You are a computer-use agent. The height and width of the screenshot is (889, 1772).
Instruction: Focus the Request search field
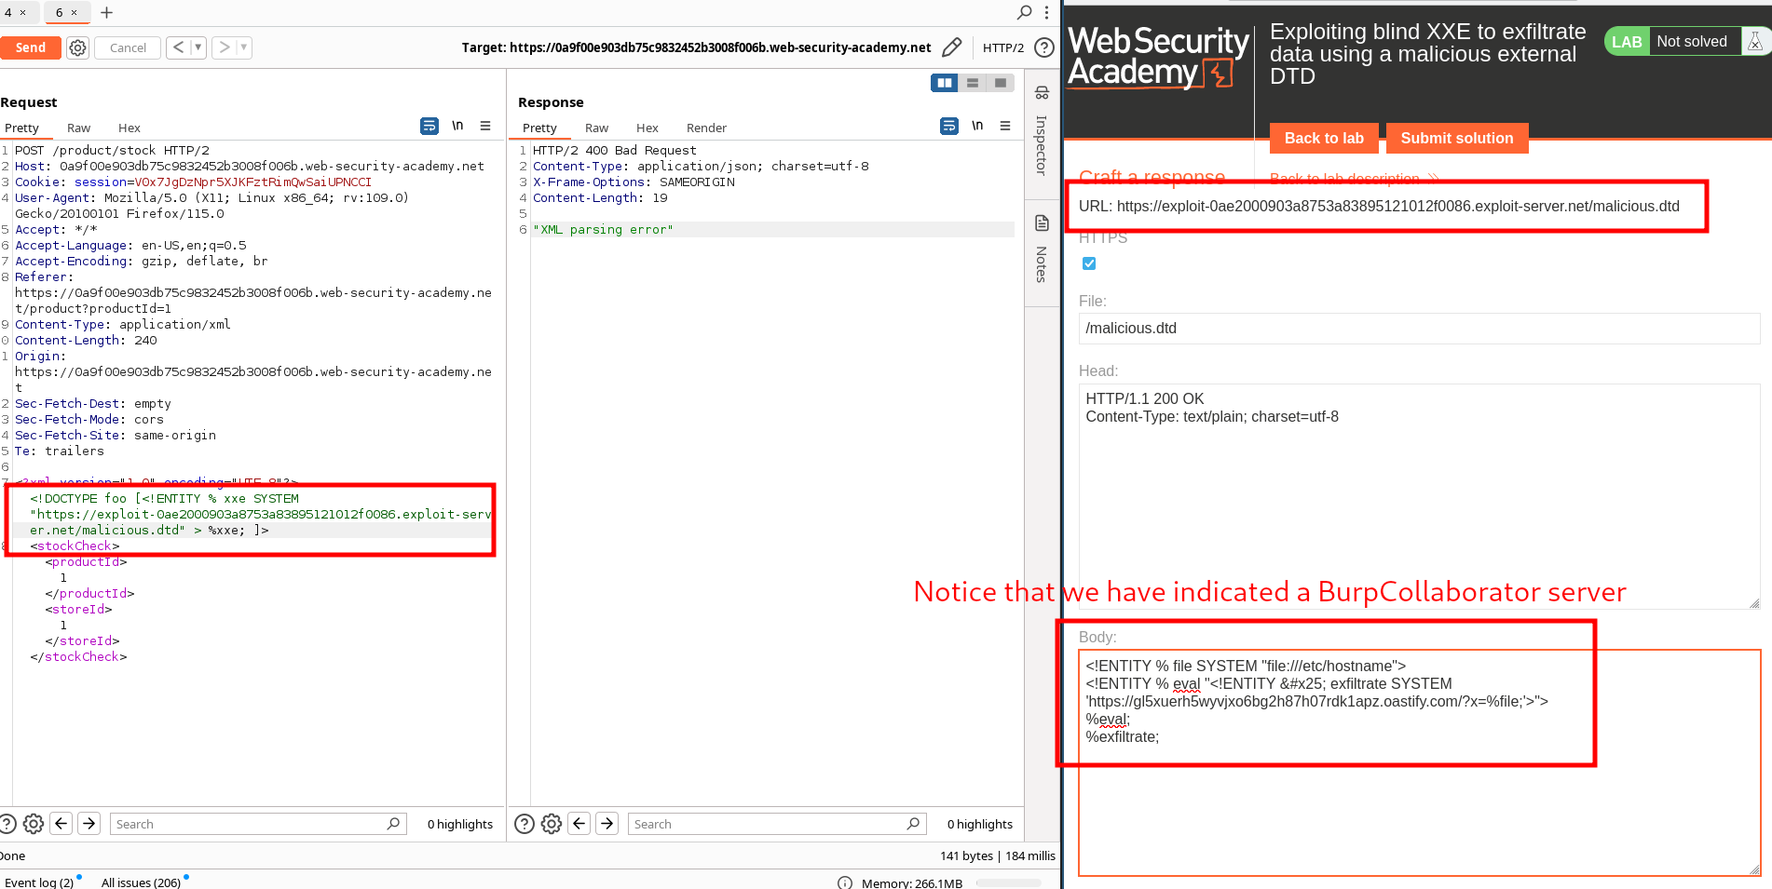pyautogui.click(x=258, y=824)
